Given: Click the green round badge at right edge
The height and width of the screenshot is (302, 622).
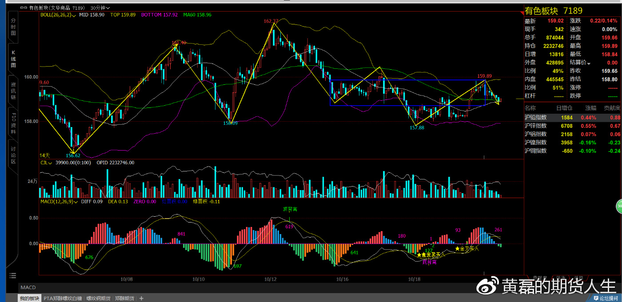Looking at the screenshot, I should 619,206.
